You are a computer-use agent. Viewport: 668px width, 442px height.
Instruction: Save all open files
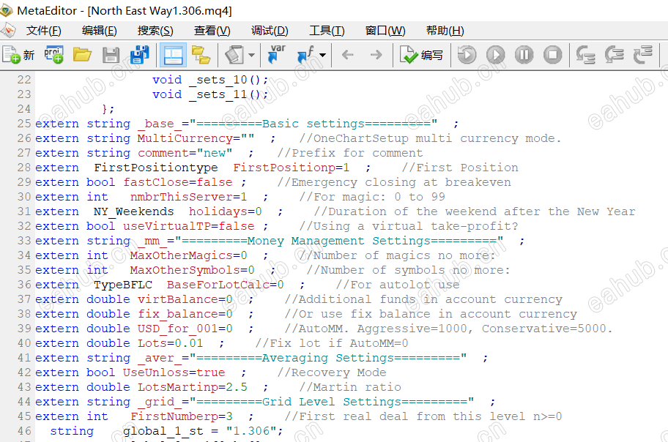point(139,55)
